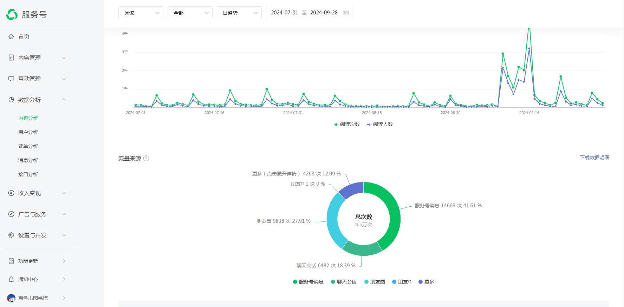The width and height of the screenshot is (624, 307).
Task: Click 朋友♡ 1 次 label
Action: tap(308, 184)
